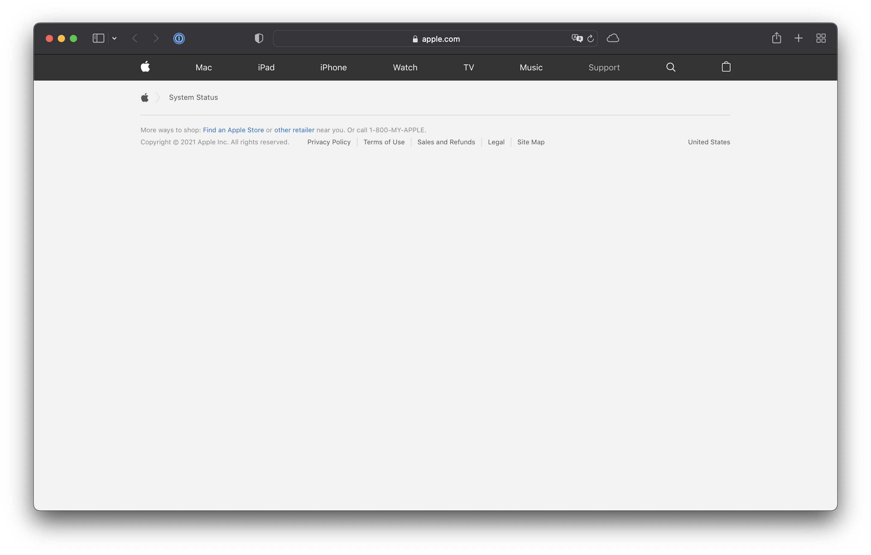The height and width of the screenshot is (555, 871).
Task: Select Mac in the navigation bar
Action: coord(203,67)
